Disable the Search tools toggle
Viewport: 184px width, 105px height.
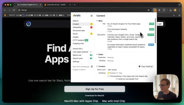tap(91, 59)
